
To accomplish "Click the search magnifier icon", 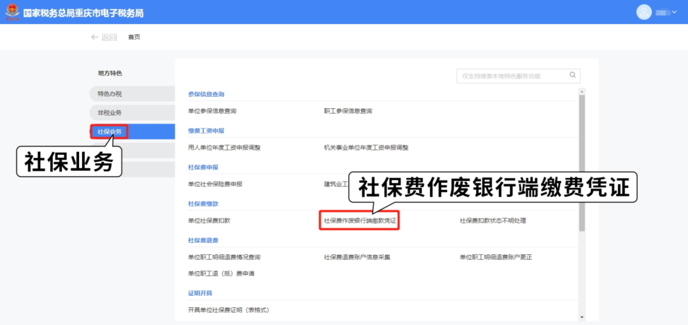I will point(573,75).
